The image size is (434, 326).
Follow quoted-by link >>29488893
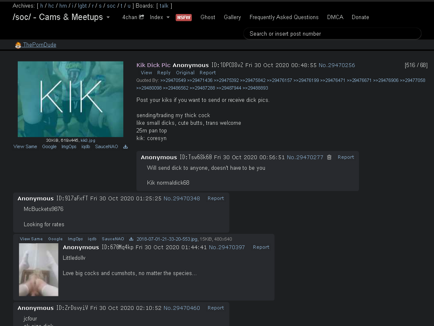tap(255, 88)
